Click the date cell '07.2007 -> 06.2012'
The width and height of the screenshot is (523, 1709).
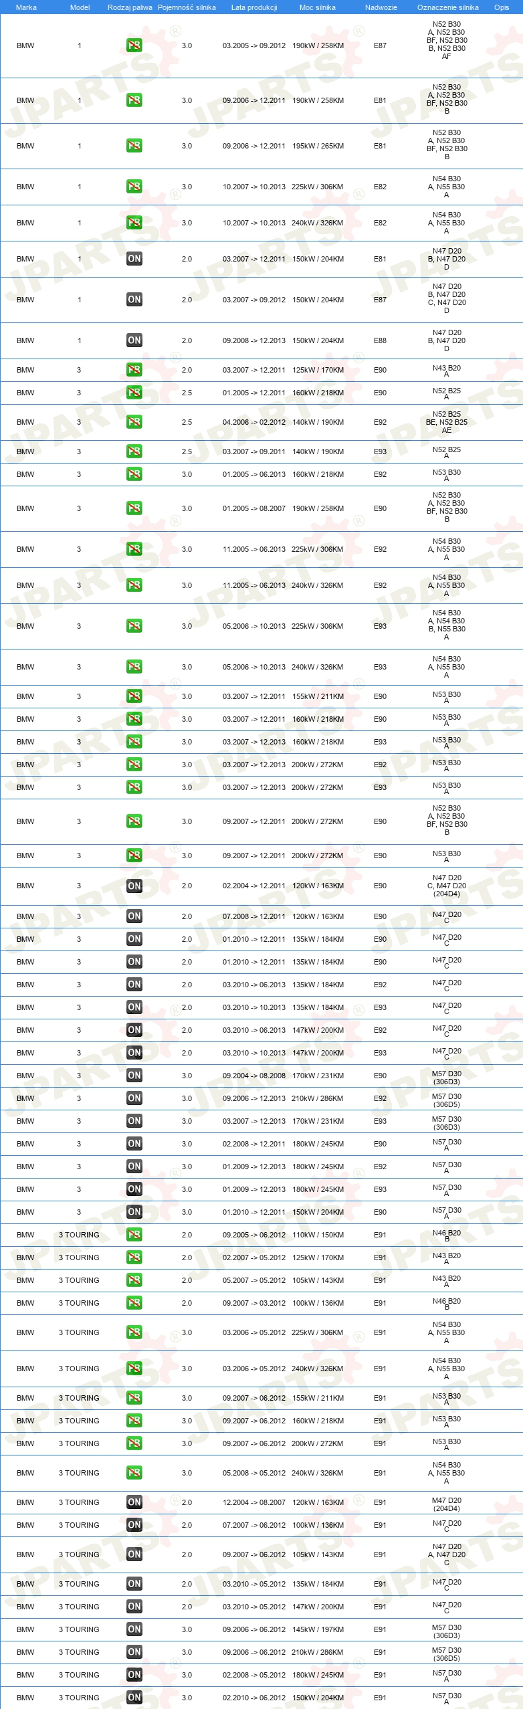254,1525
